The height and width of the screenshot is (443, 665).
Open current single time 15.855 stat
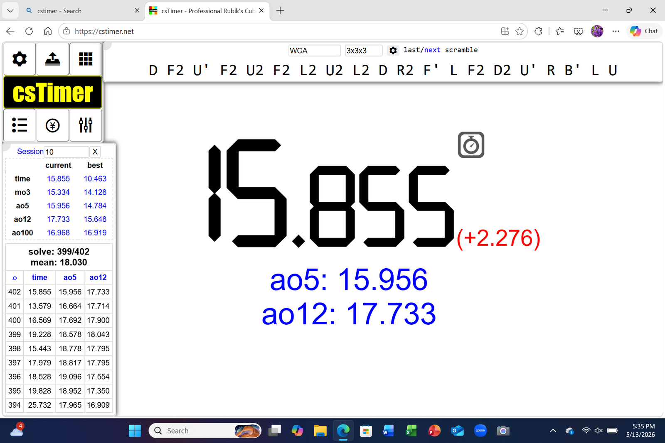(58, 179)
